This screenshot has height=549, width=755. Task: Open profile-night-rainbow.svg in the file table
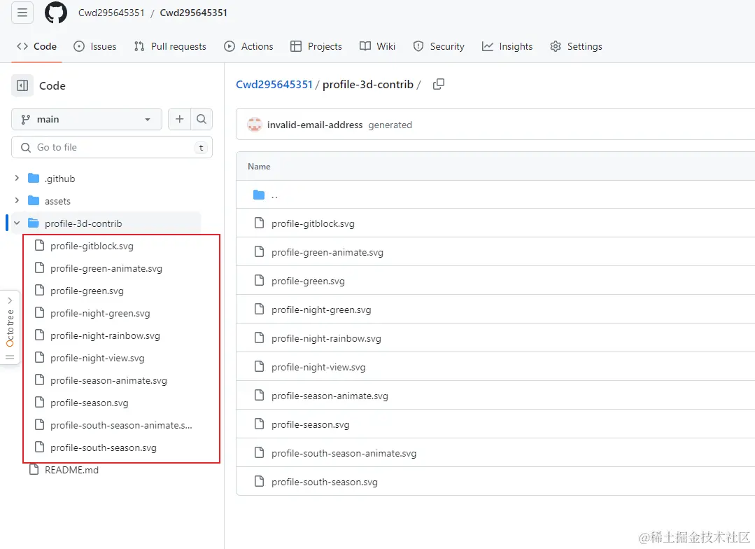pyautogui.click(x=326, y=338)
